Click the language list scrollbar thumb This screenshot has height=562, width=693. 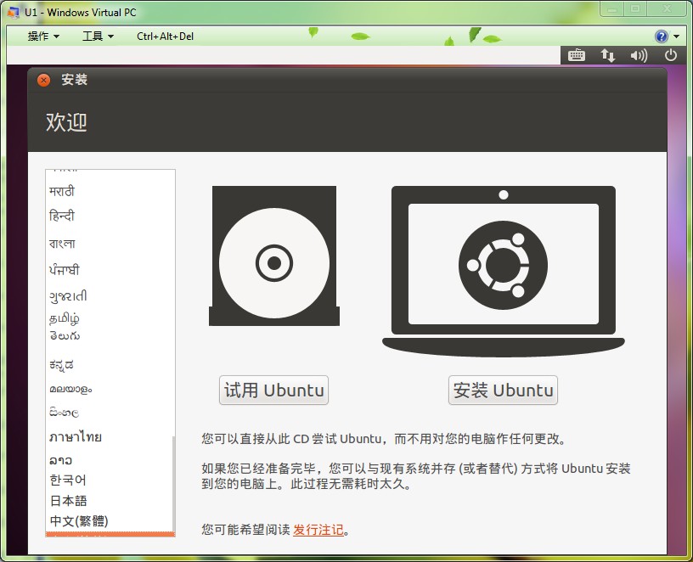[174, 485]
